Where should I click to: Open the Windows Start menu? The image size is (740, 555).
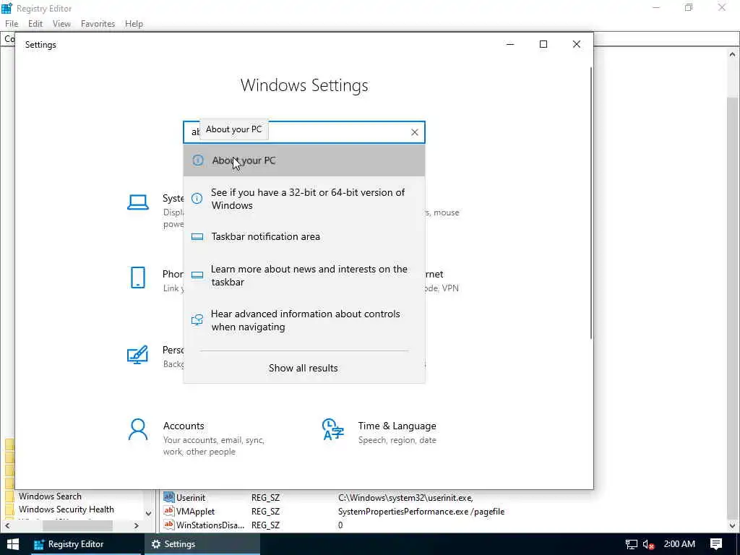coord(13,544)
